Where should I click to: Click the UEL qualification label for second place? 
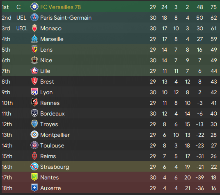21,18
